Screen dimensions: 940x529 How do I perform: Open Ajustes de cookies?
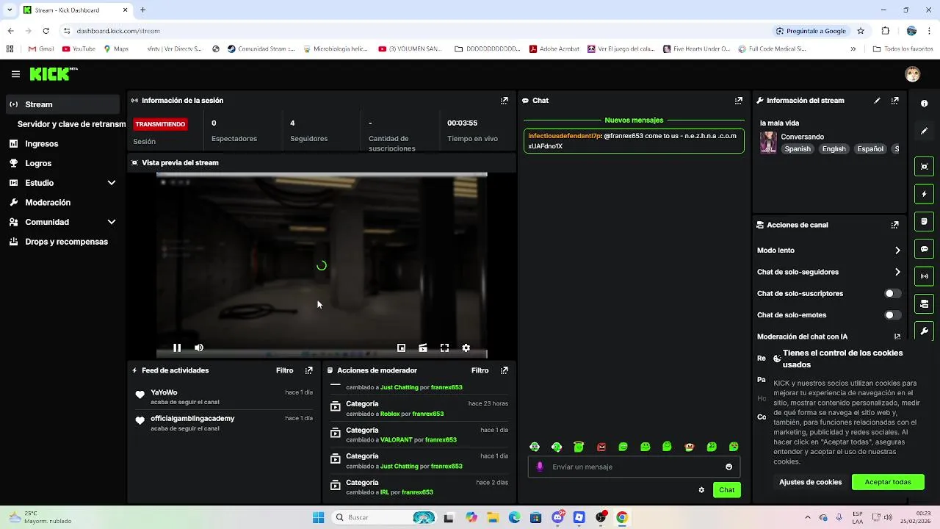[810, 482]
